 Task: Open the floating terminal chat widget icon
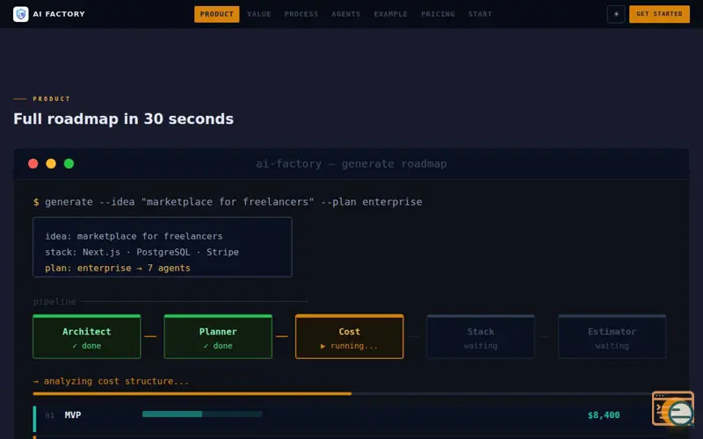point(673,408)
